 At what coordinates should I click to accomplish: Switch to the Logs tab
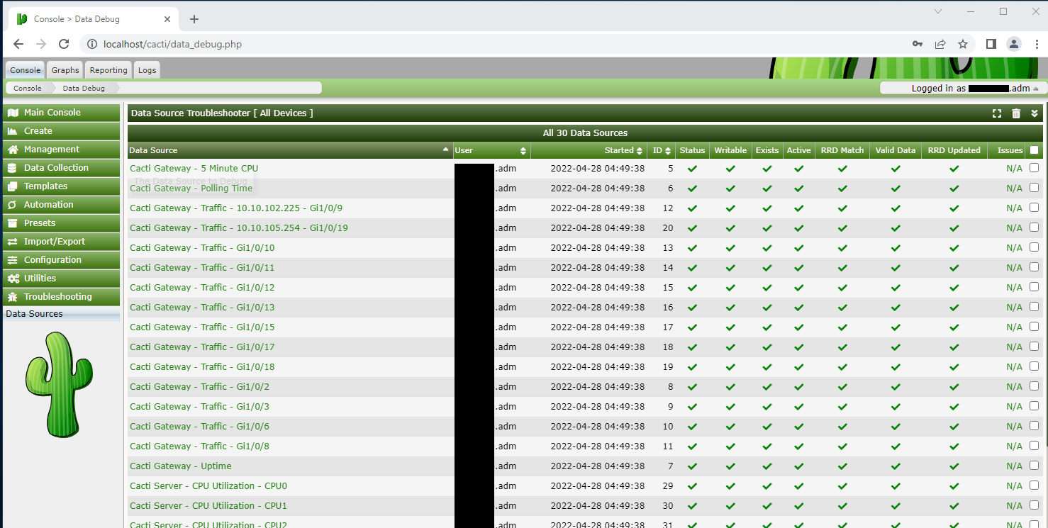point(147,70)
